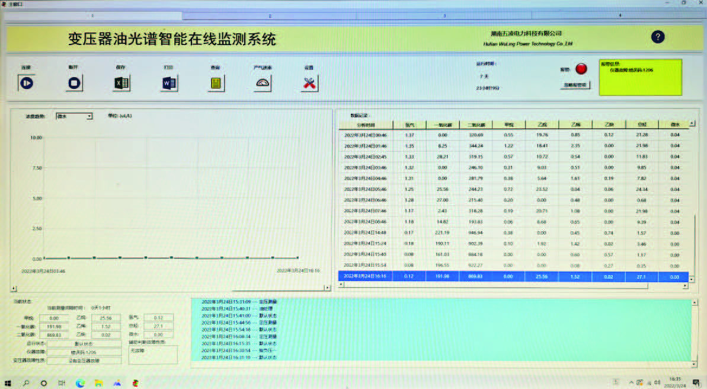Click the data table horizontal scrollbar right arrow
Screen dimensions: 707x389
(685, 286)
